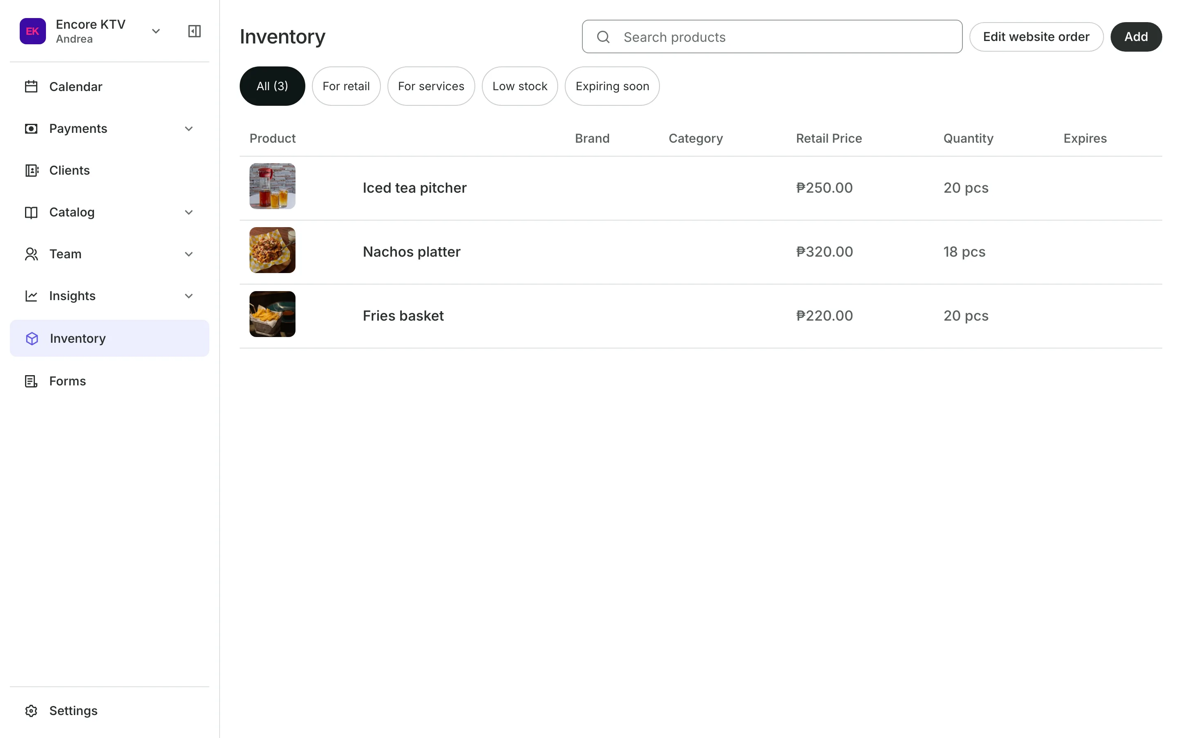Open the Nachos platter thumbnail
This screenshot has width=1182, height=738.
click(273, 250)
